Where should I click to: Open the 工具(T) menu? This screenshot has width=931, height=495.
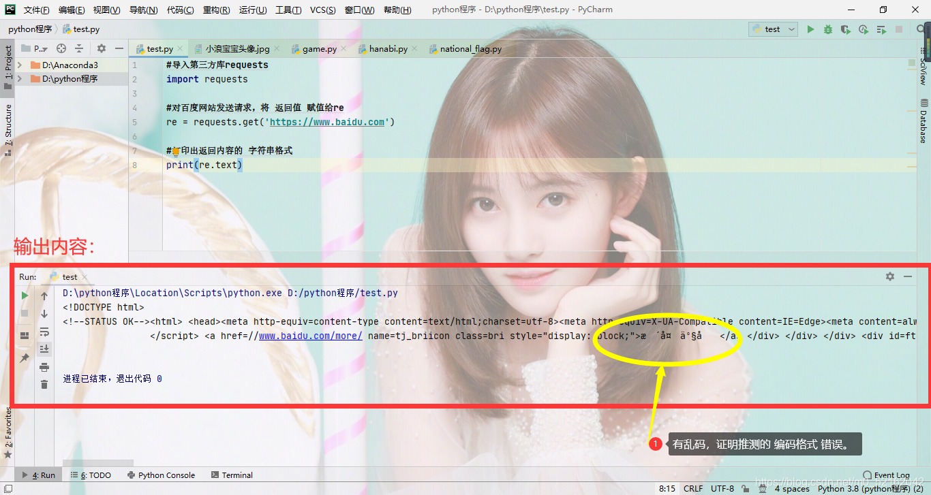click(x=288, y=10)
